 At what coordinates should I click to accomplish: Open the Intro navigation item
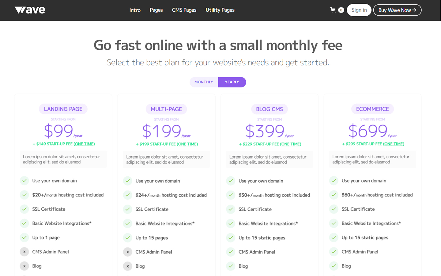pos(135,10)
